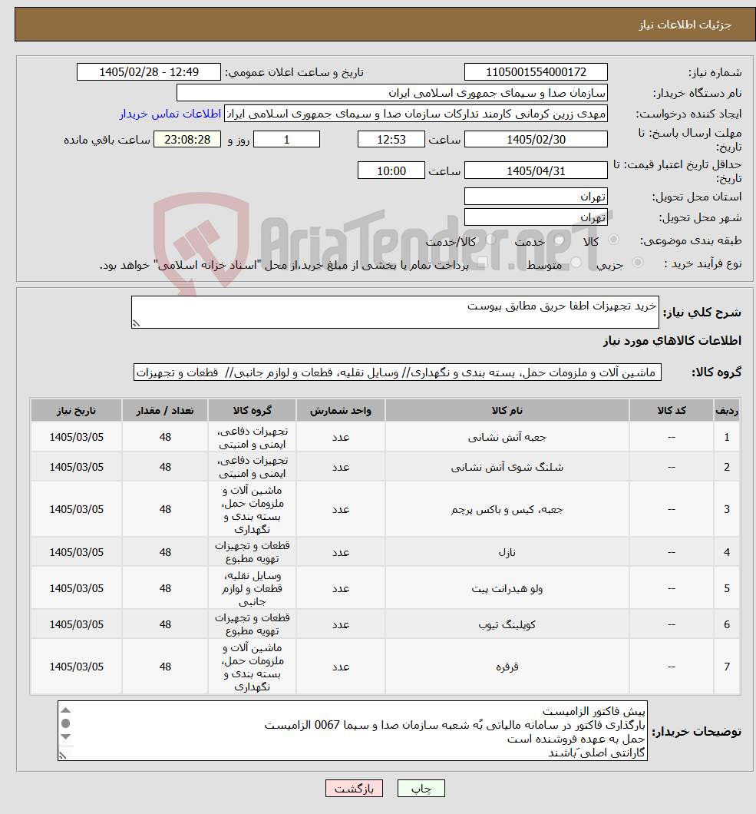Viewport: 756px width, 814px height.
Task: Click the quantity 48 in the کوپلینگ تیوب row
Action: click(165, 624)
